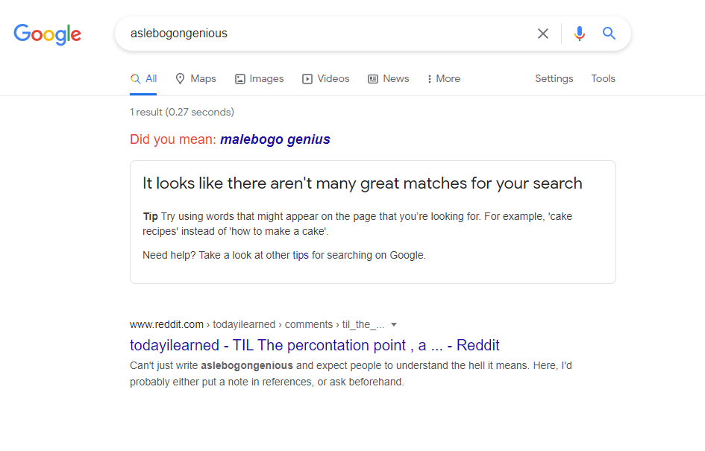
Task: Expand the reddit result options arrow
Action: [394, 324]
